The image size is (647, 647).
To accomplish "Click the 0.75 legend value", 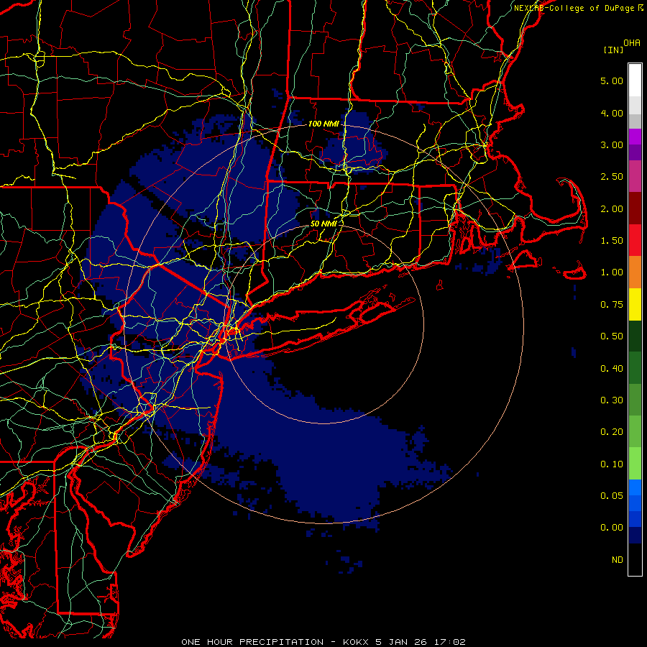I will (612, 305).
